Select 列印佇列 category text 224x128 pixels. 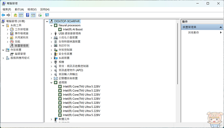(64, 46)
